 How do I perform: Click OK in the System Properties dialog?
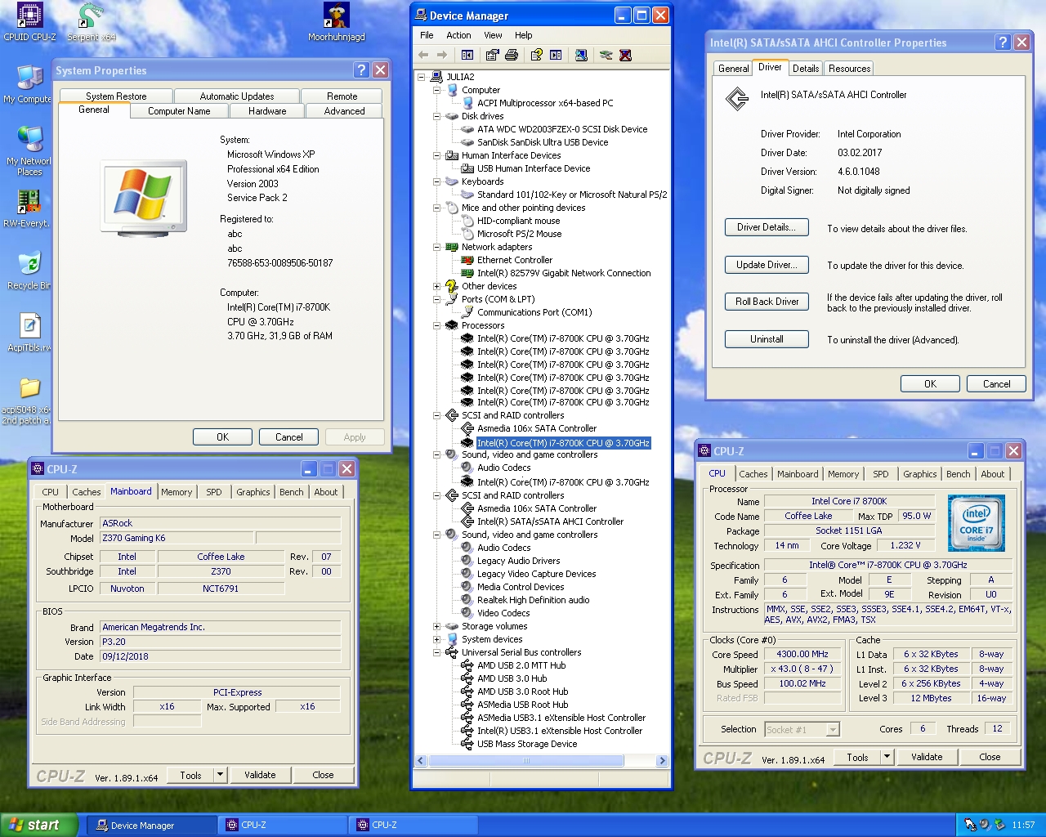[222, 437]
